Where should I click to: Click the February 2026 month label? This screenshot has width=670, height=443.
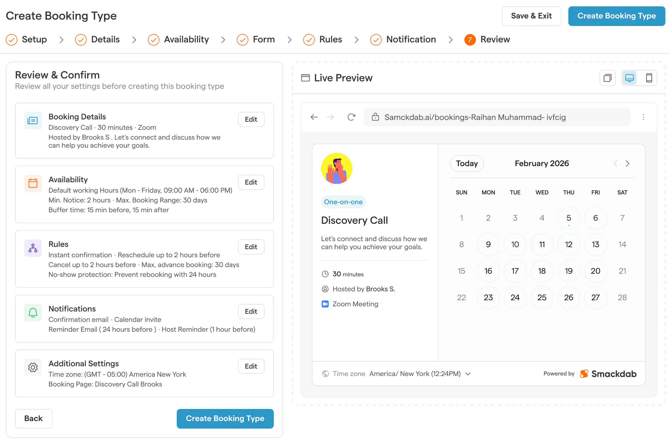542,164
